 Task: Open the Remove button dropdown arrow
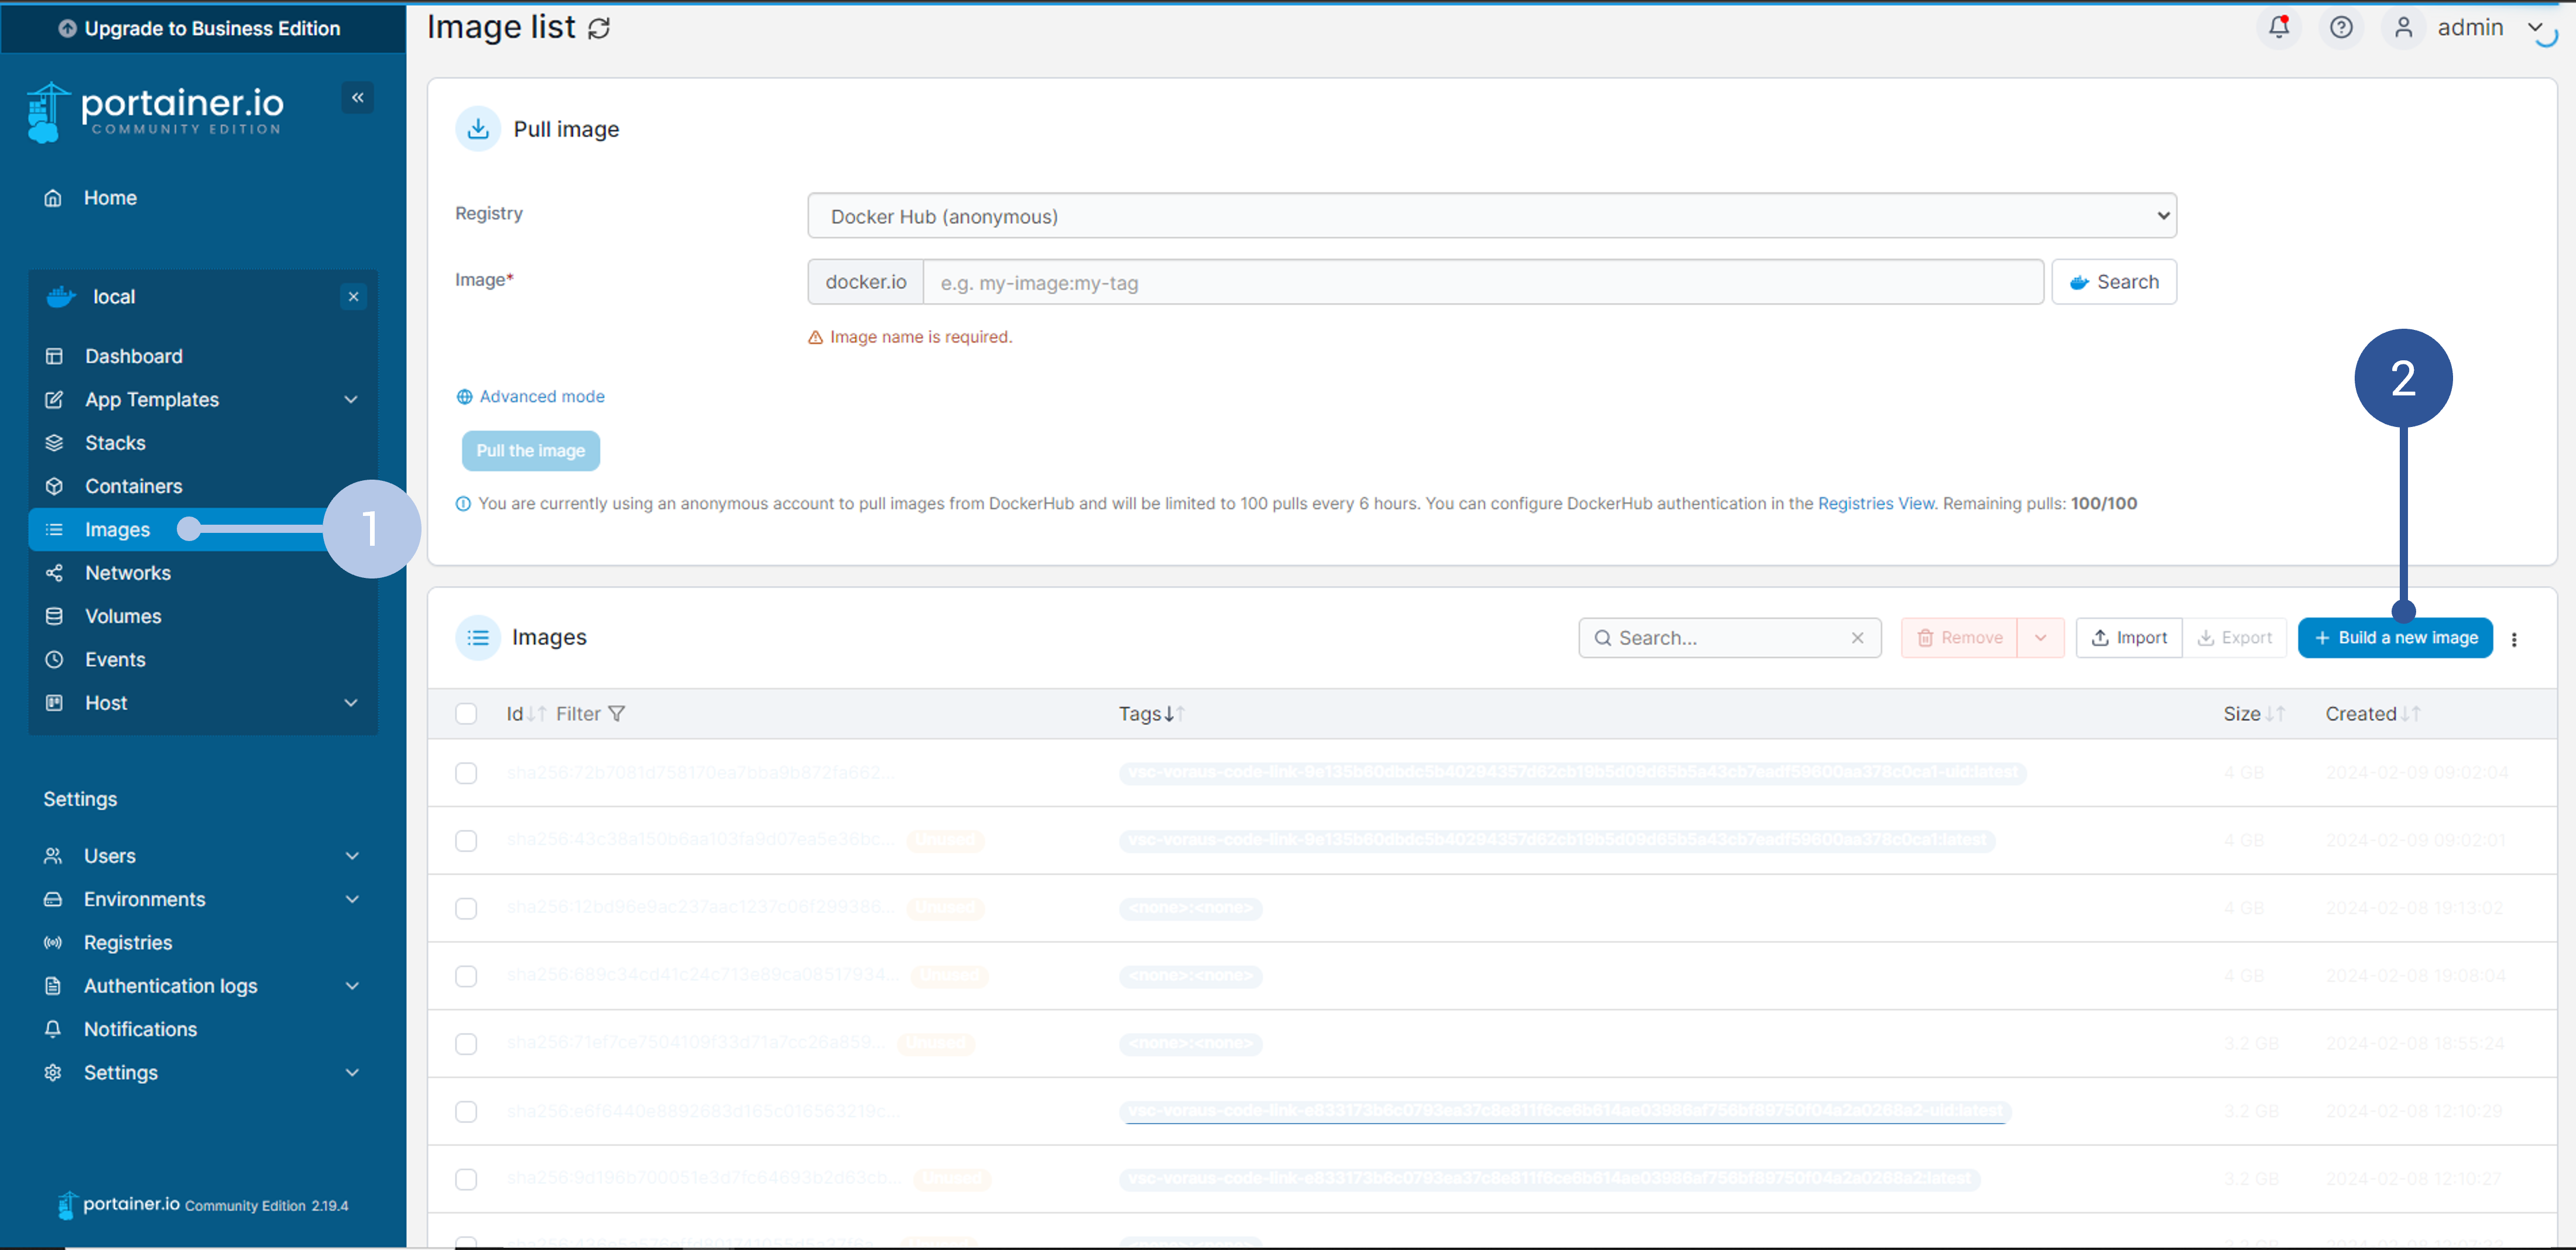click(2040, 638)
